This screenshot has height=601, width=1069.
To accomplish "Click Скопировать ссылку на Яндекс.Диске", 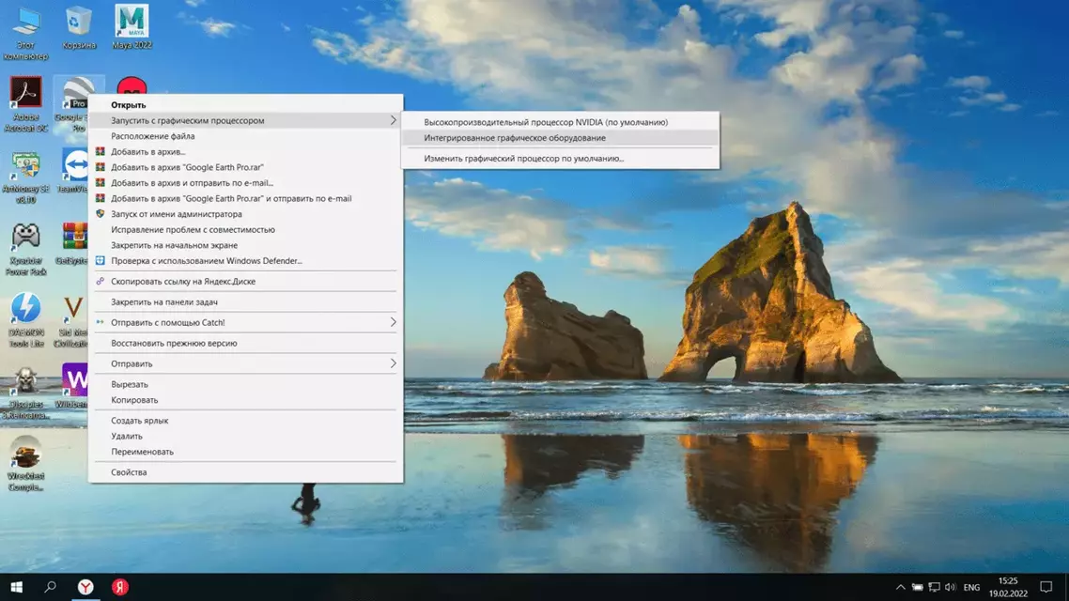I will (245, 282).
